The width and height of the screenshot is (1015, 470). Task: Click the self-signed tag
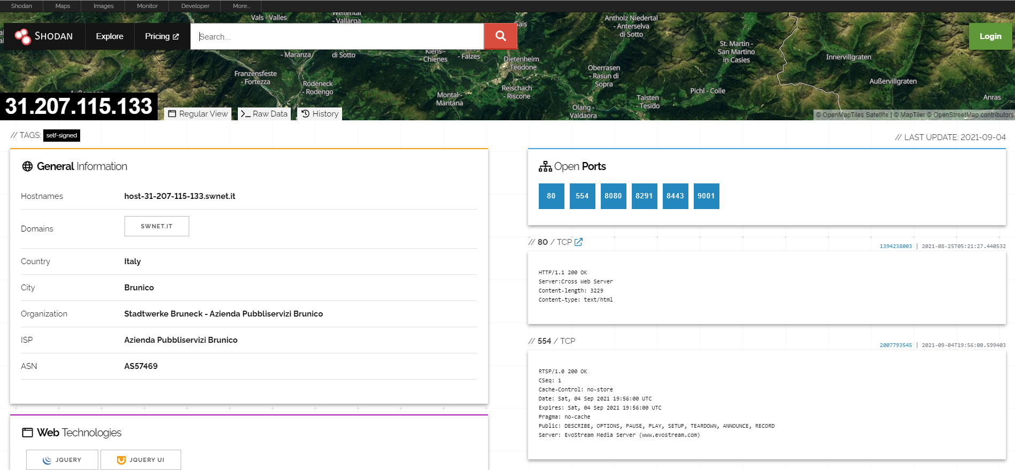61,135
